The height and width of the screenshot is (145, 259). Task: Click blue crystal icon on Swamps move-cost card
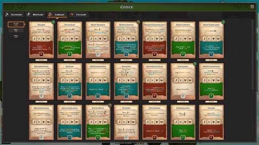click(70, 96)
